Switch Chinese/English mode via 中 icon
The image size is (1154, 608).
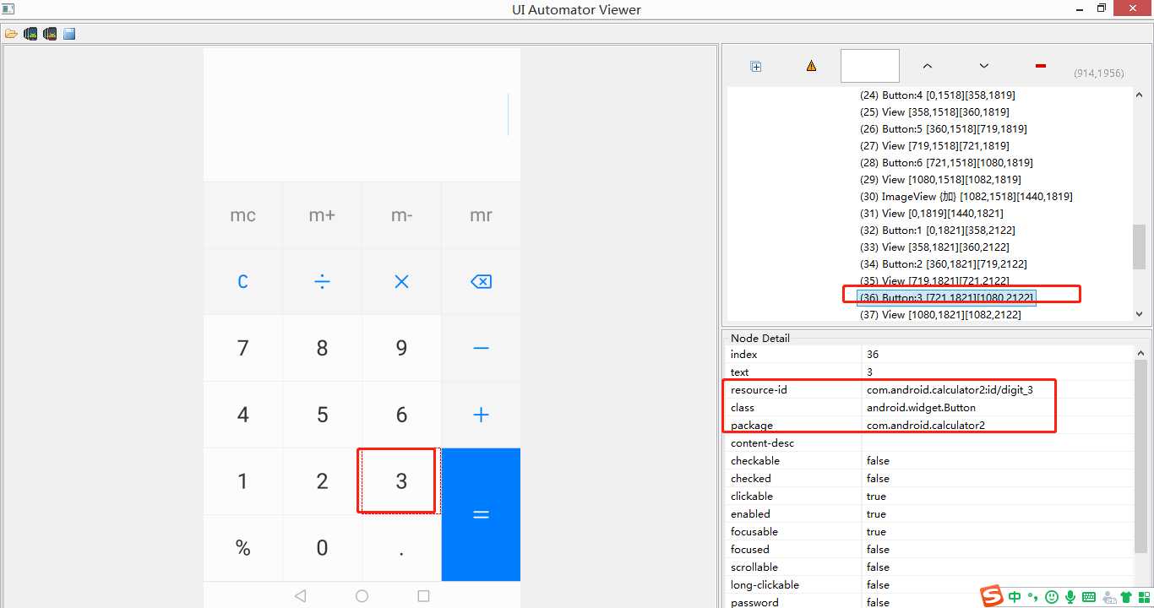[1015, 597]
